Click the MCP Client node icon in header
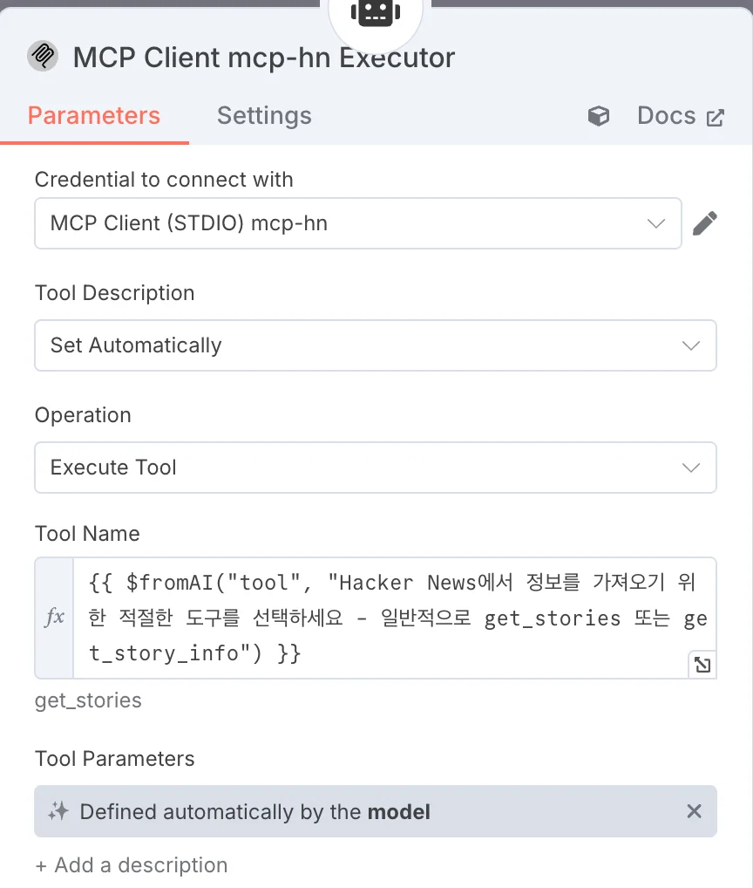The image size is (753, 888). pos(42,58)
